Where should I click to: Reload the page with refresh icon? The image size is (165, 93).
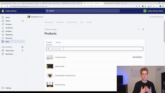pyautogui.click(x=7, y=6)
